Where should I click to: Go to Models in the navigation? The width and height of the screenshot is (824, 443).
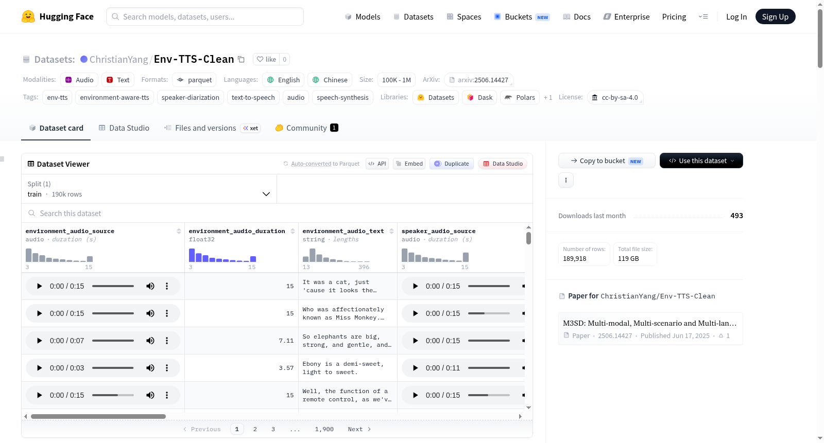click(x=362, y=16)
